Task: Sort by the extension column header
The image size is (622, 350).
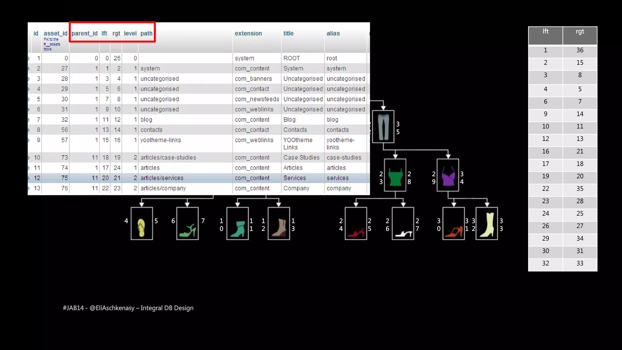Action: (x=248, y=33)
